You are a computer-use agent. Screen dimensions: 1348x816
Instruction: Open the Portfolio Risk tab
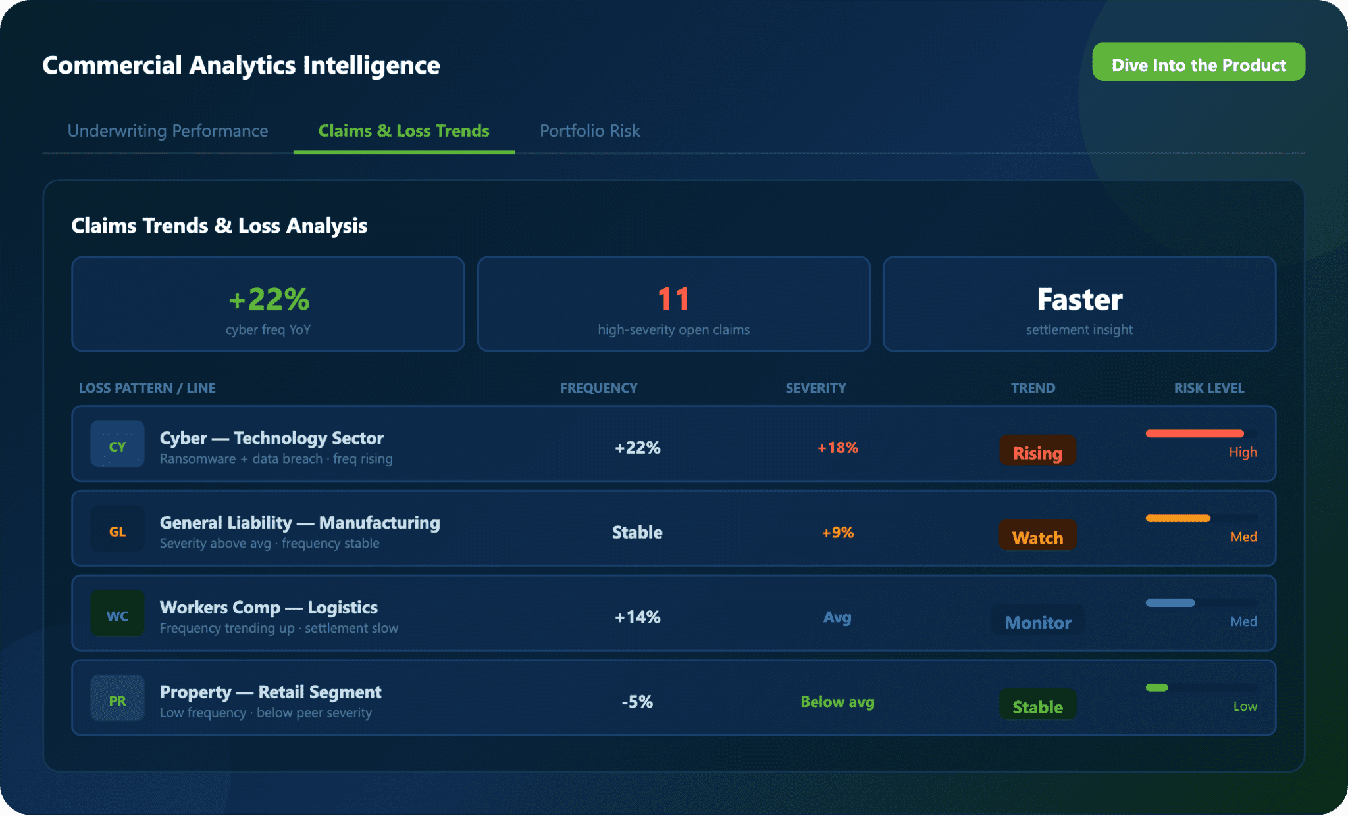tap(590, 131)
